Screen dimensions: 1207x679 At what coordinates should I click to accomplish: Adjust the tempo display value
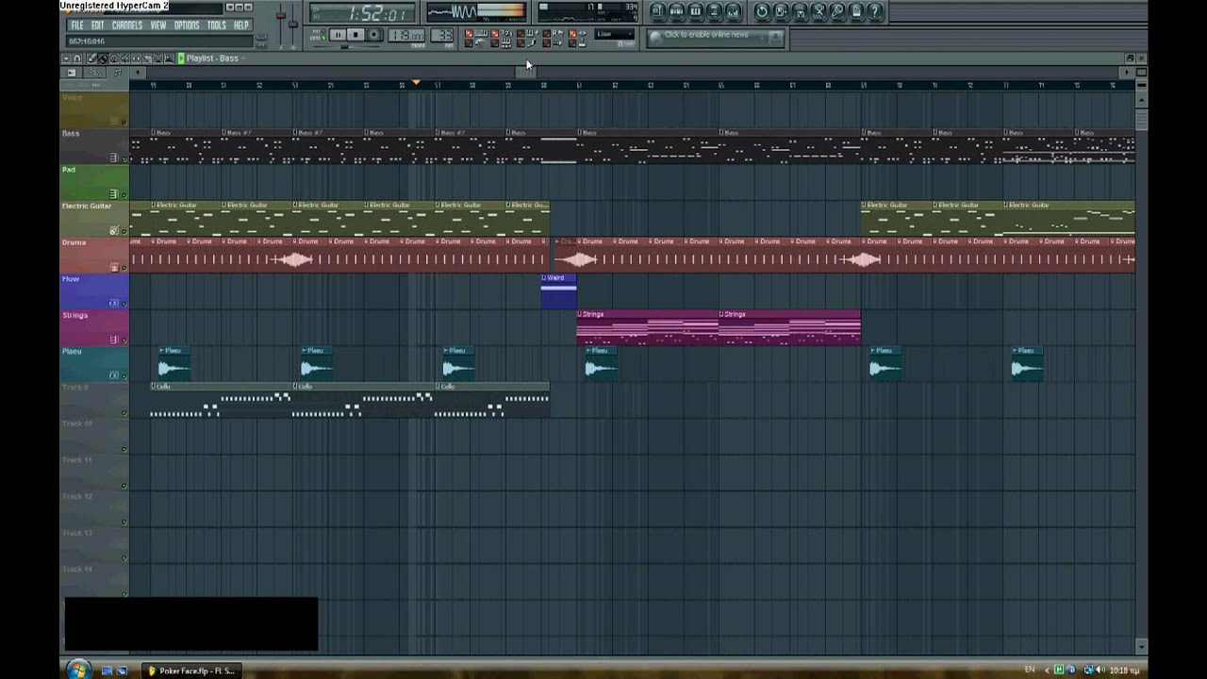click(406, 36)
